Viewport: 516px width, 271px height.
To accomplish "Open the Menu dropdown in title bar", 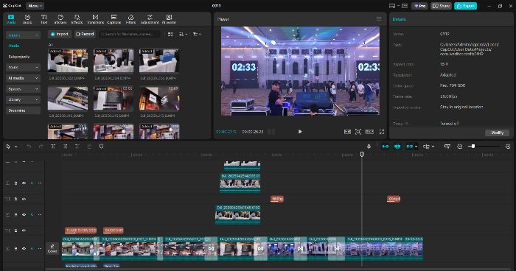I will 35,6.
